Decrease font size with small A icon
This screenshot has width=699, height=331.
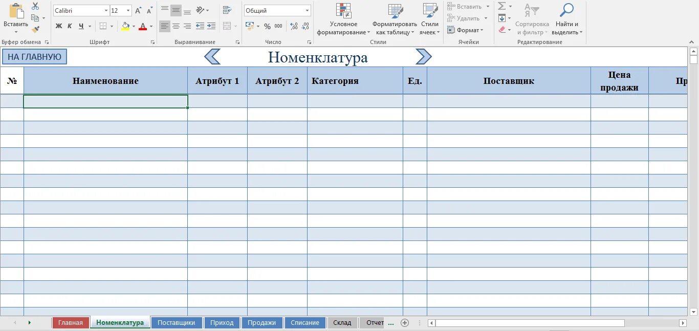(149, 11)
